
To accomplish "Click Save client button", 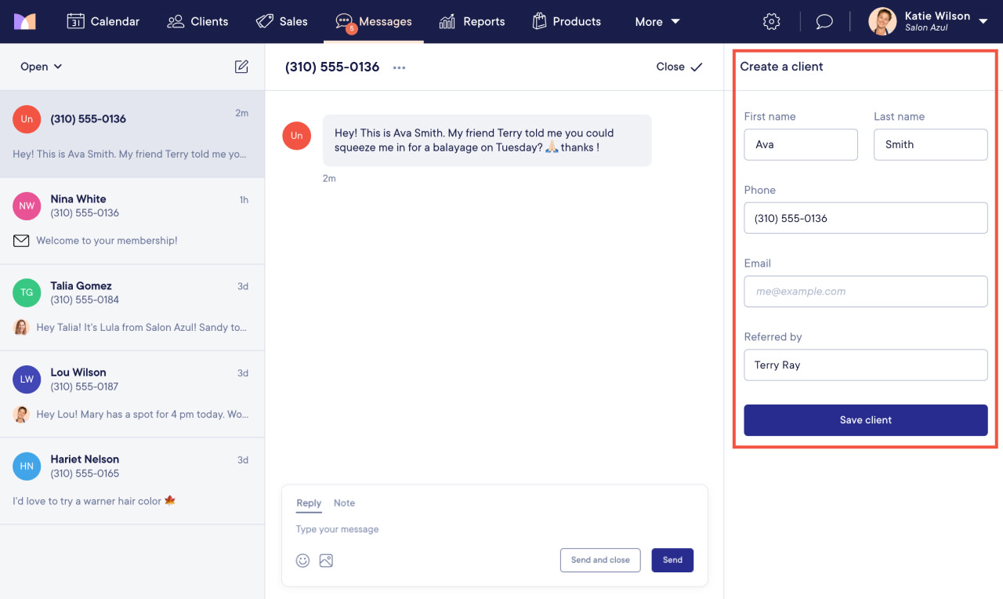I will coord(866,420).
